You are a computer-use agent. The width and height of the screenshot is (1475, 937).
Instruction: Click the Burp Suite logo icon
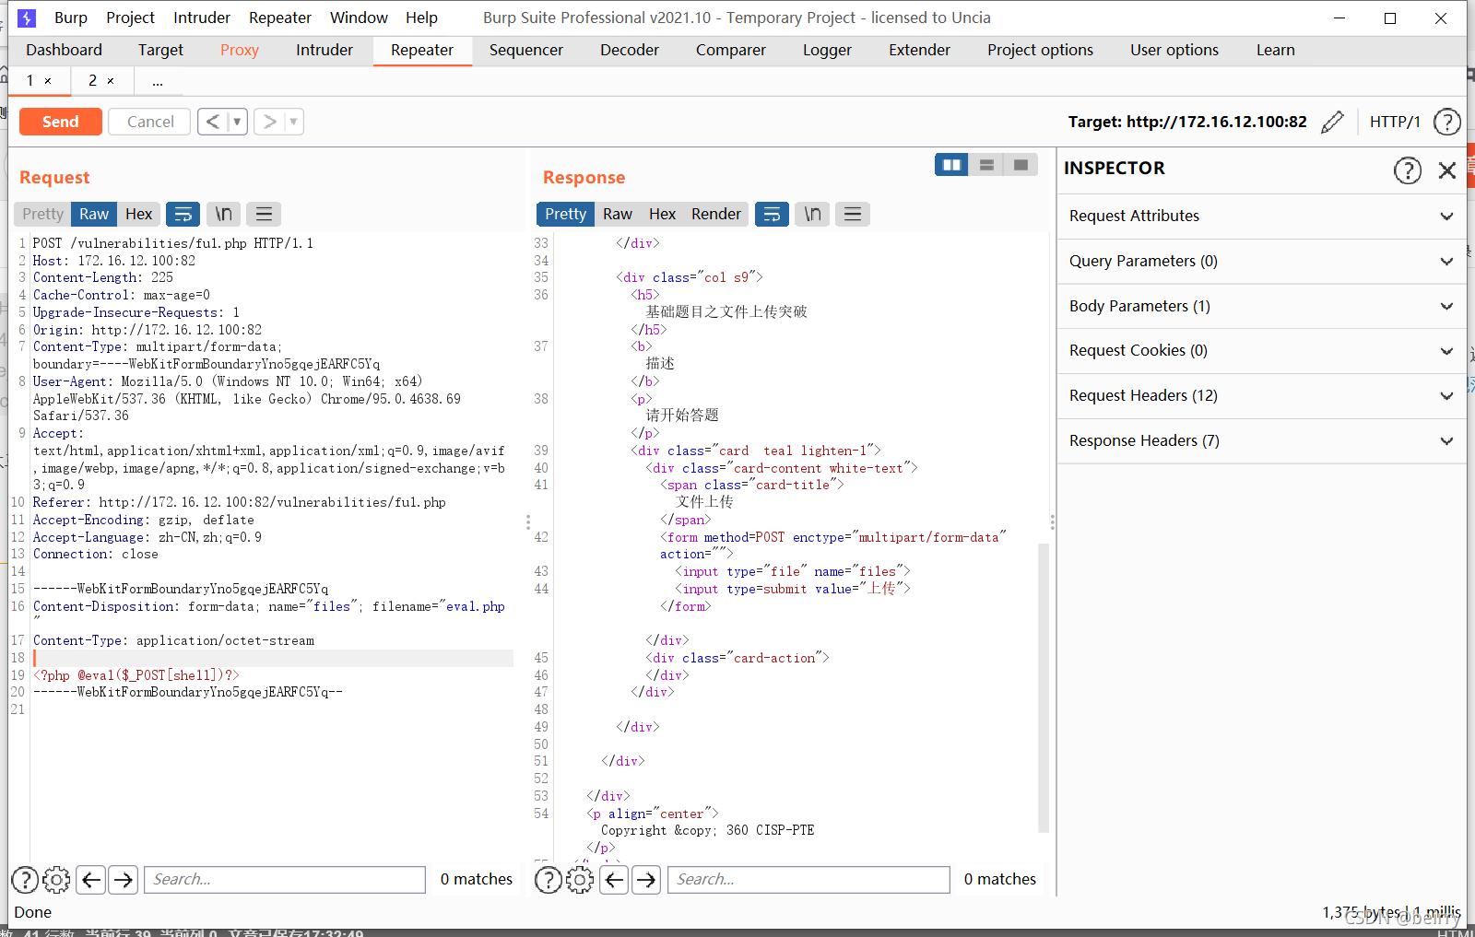point(27,18)
